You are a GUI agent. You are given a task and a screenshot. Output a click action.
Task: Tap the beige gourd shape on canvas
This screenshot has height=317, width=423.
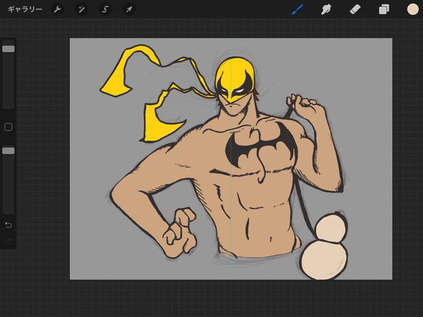(325, 246)
